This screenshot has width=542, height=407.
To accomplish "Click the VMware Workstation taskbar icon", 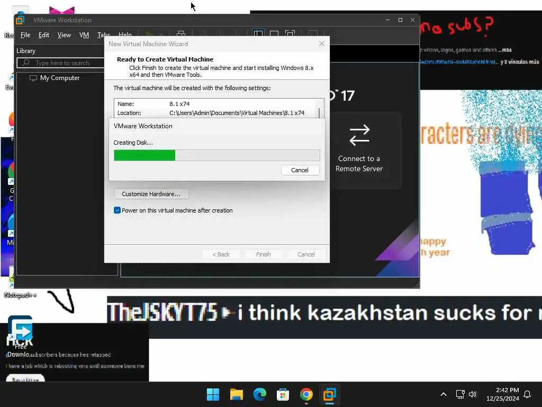I will 329,394.
